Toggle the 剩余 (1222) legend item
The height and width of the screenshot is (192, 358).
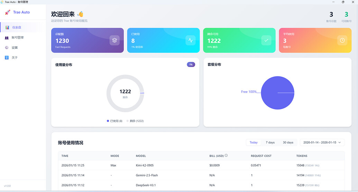coord(135,121)
